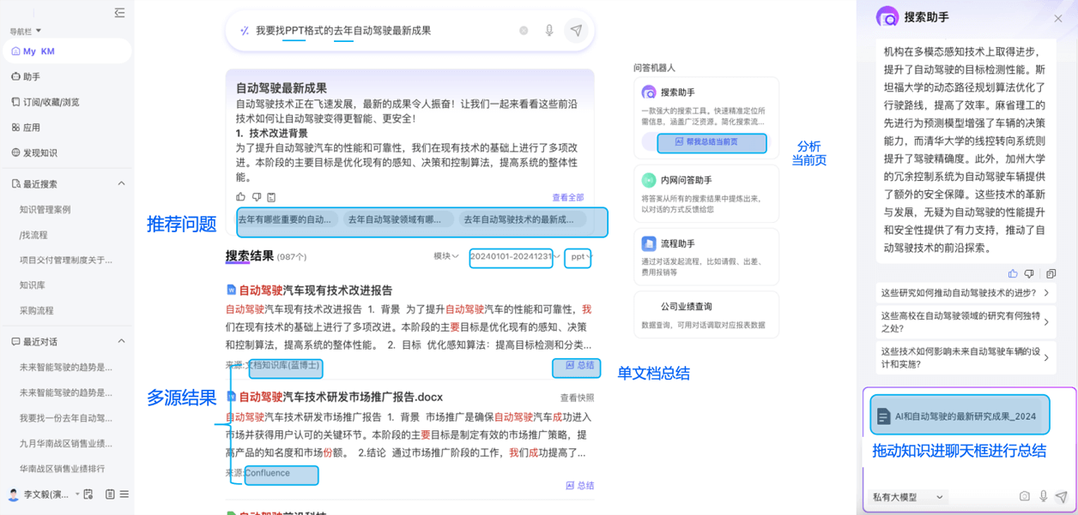This screenshot has height=515, width=1078.
Task: Collapse the 最近对话 section
Action: pos(121,341)
